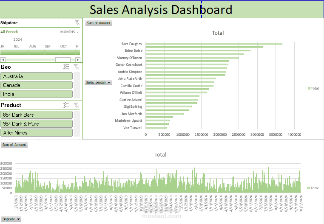Select After Nines product
324x224 pixels.
(37, 133)
